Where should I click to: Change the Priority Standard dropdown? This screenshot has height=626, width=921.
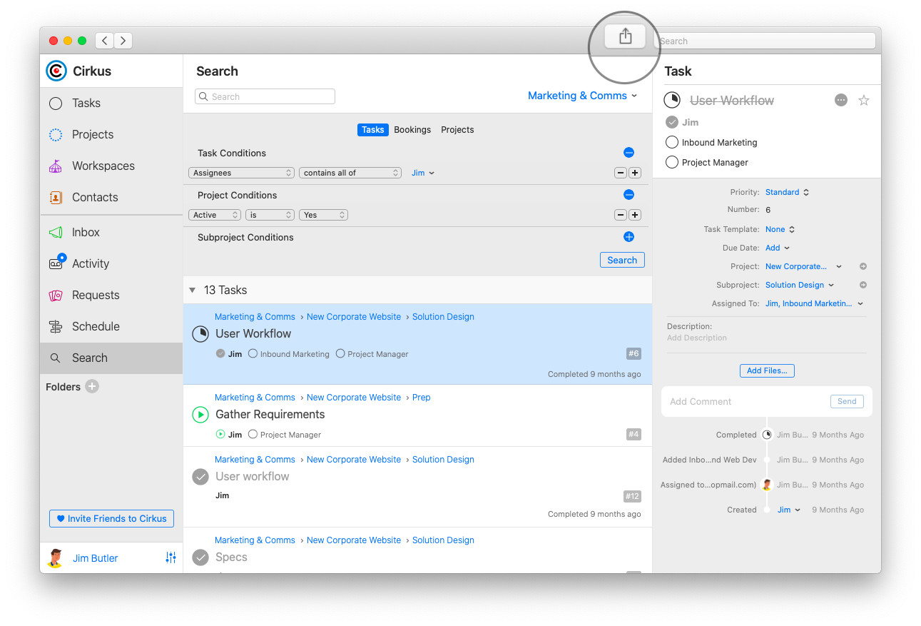click(787, 192)
